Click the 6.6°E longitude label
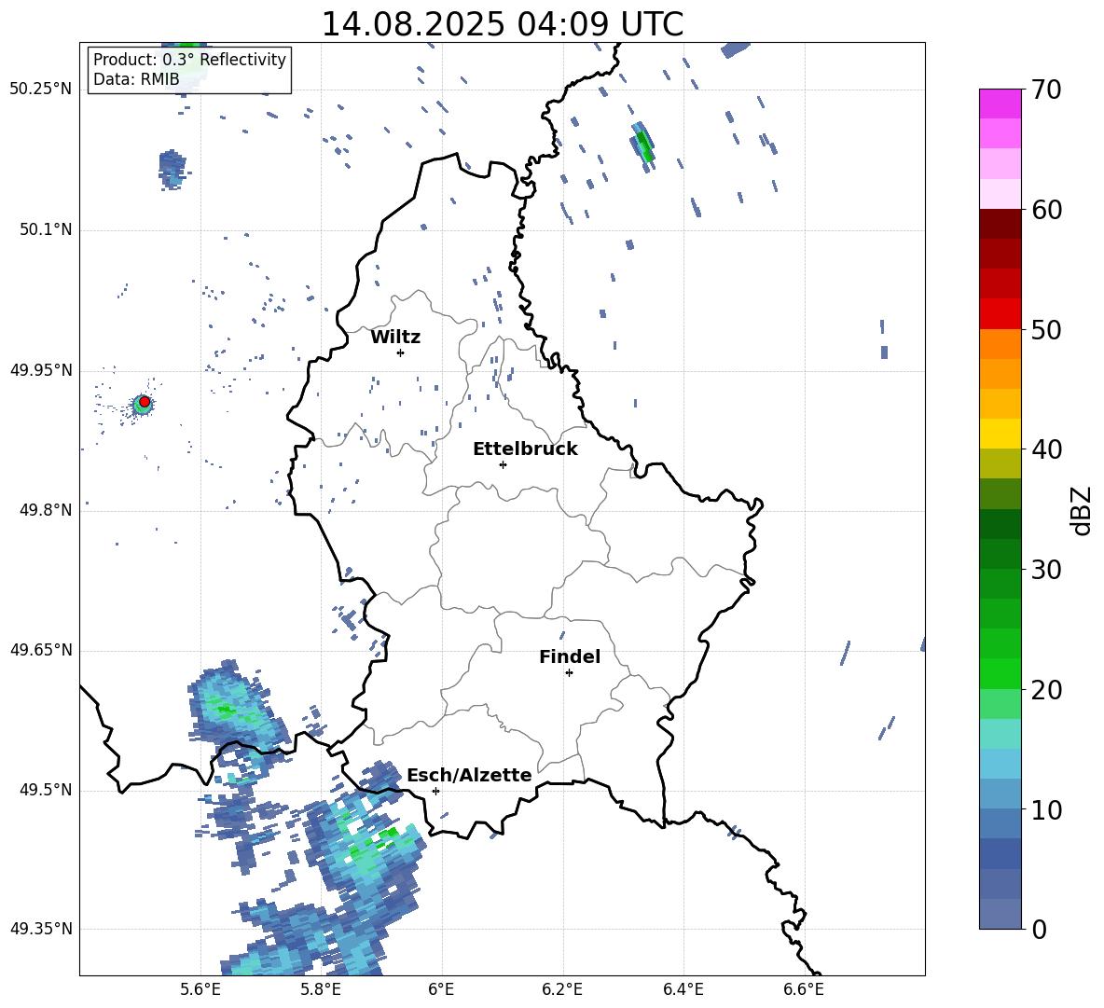The width and height of the screenshot is (1104, 1008). (804, 989)
